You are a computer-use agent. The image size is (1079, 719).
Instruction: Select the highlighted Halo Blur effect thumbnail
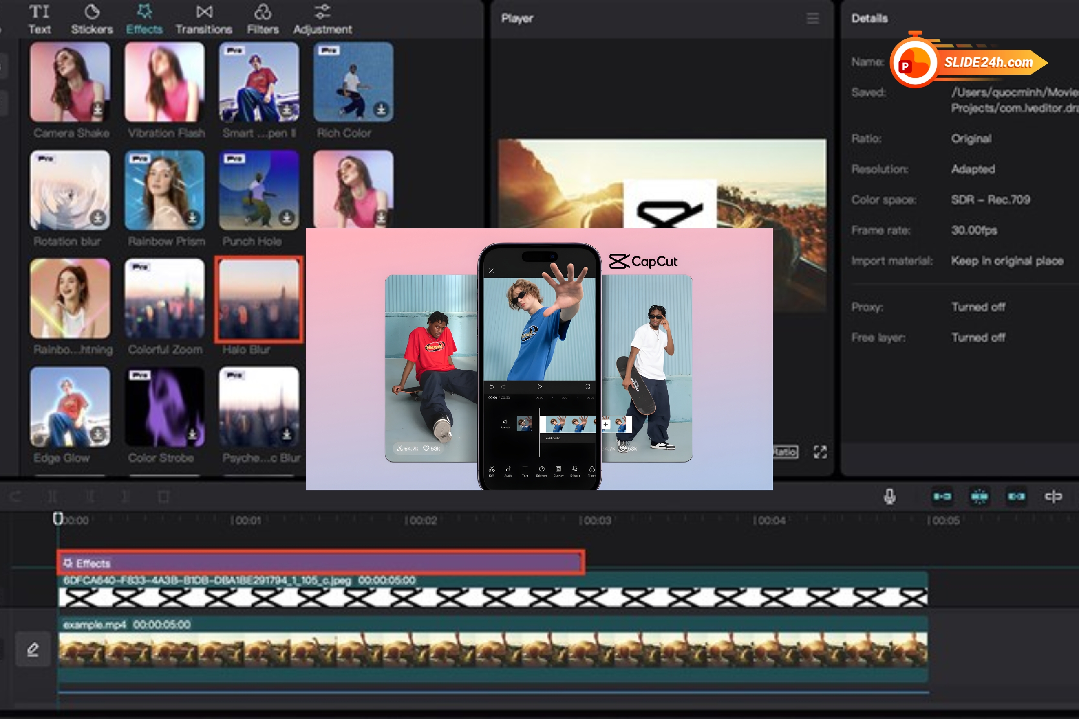coord(259,299)
